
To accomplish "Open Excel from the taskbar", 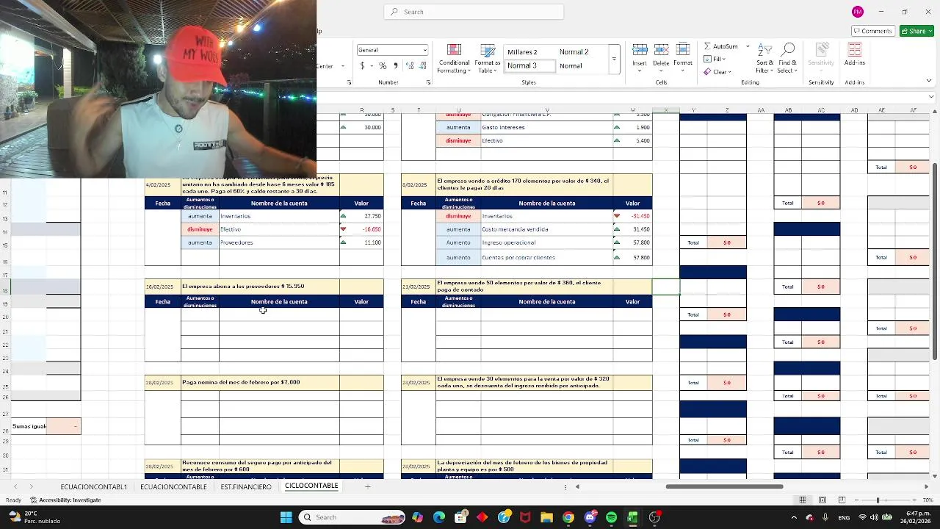I will (632, 517).
